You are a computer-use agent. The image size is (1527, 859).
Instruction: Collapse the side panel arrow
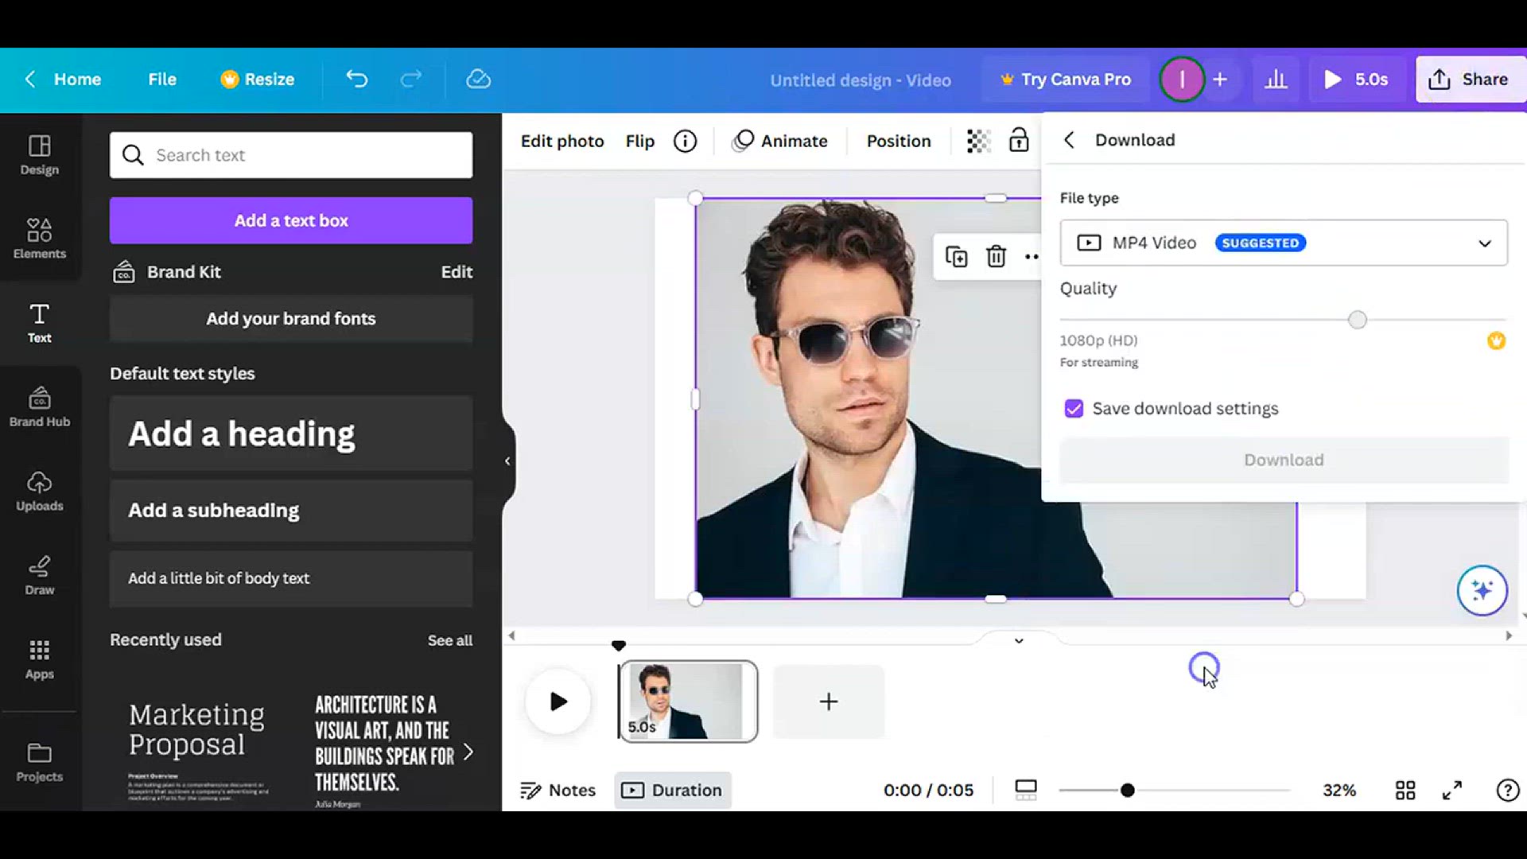pos(507,461)
